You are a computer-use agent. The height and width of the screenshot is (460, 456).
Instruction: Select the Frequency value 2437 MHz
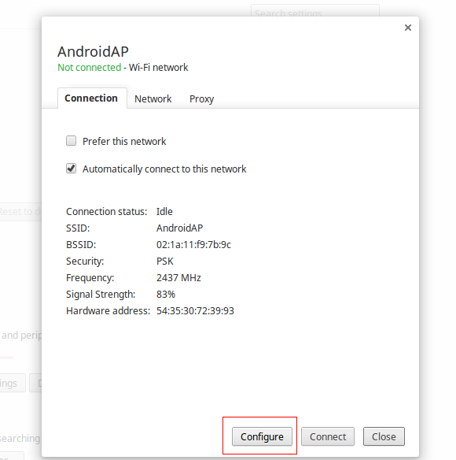[178, 277]
